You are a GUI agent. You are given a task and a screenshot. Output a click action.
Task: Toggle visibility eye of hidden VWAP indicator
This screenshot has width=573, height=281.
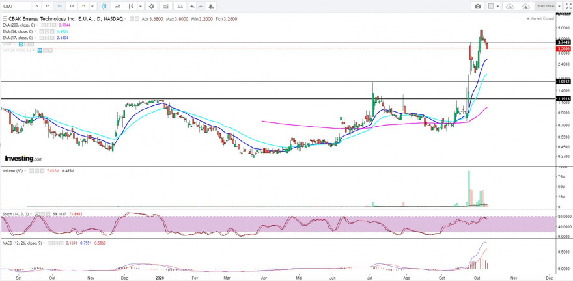click(x=21, y=44)
